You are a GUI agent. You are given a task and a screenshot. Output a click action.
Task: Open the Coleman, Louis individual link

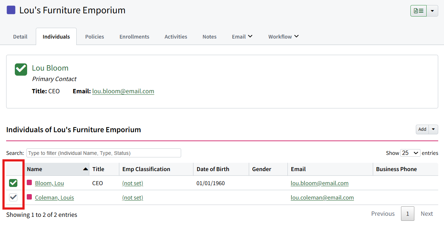[55, 197]
